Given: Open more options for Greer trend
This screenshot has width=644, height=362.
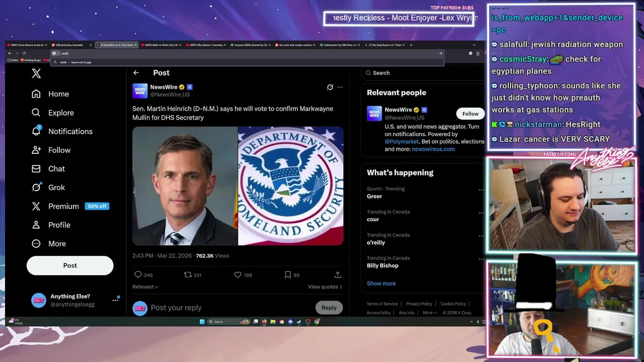Looking at the screenshot, I should coord(481,190).
